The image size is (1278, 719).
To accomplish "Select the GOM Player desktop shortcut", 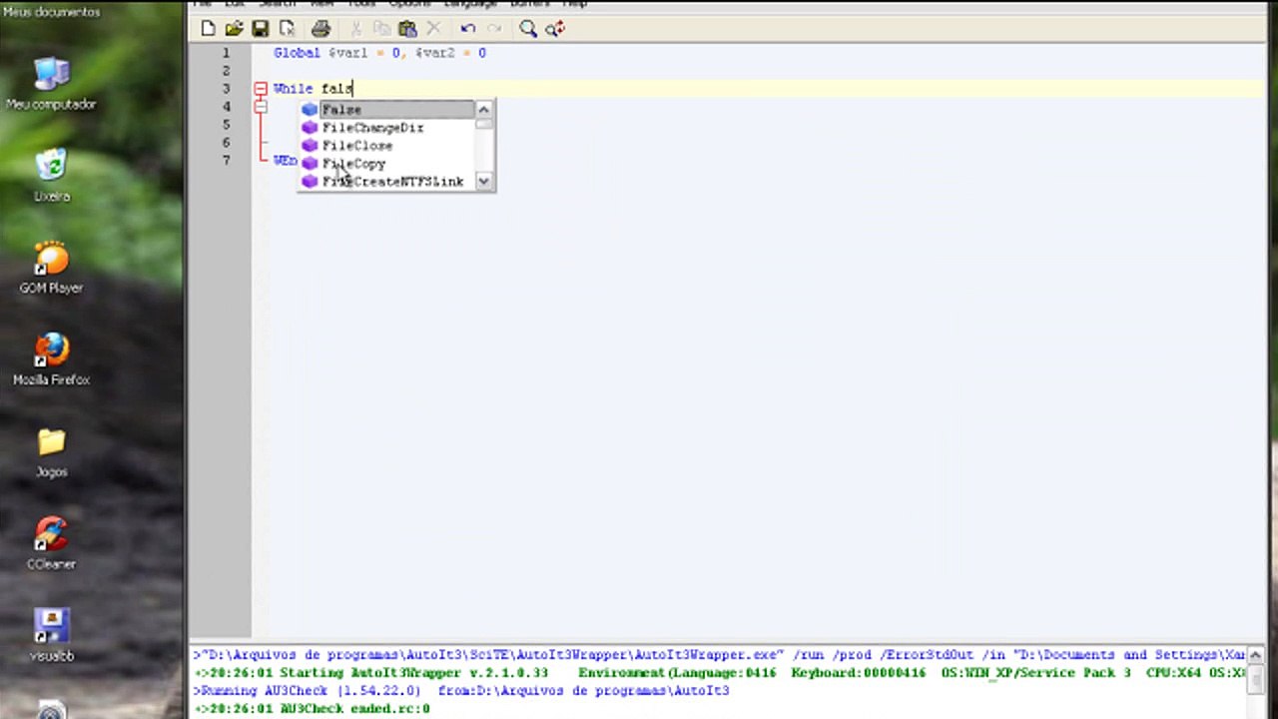I will tap(51, 268).
